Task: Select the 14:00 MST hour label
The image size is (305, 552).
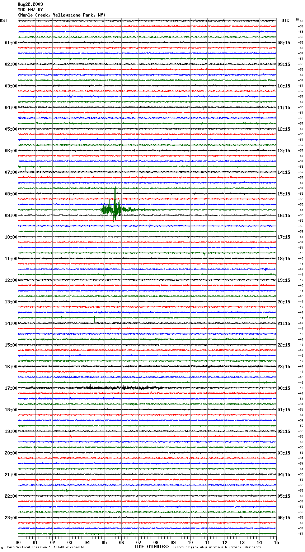Action: pos(11,323)
